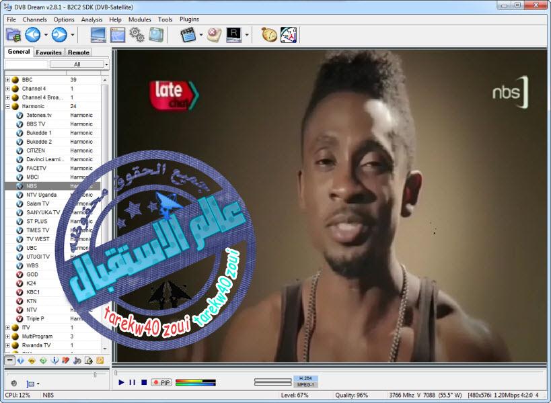Stop playback with the square stop button
The height and width of the screenshot is (403, 551).
coord(144,382)
